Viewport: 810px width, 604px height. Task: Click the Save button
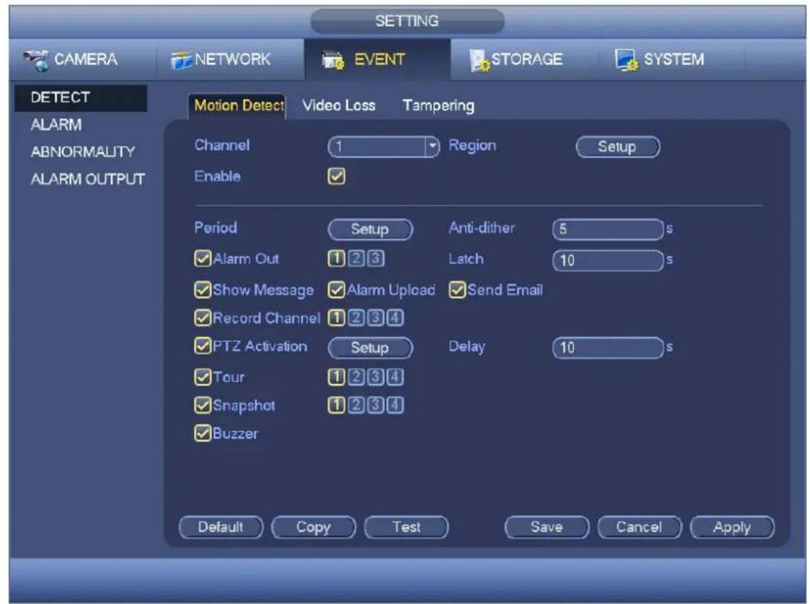pos(547,527)
